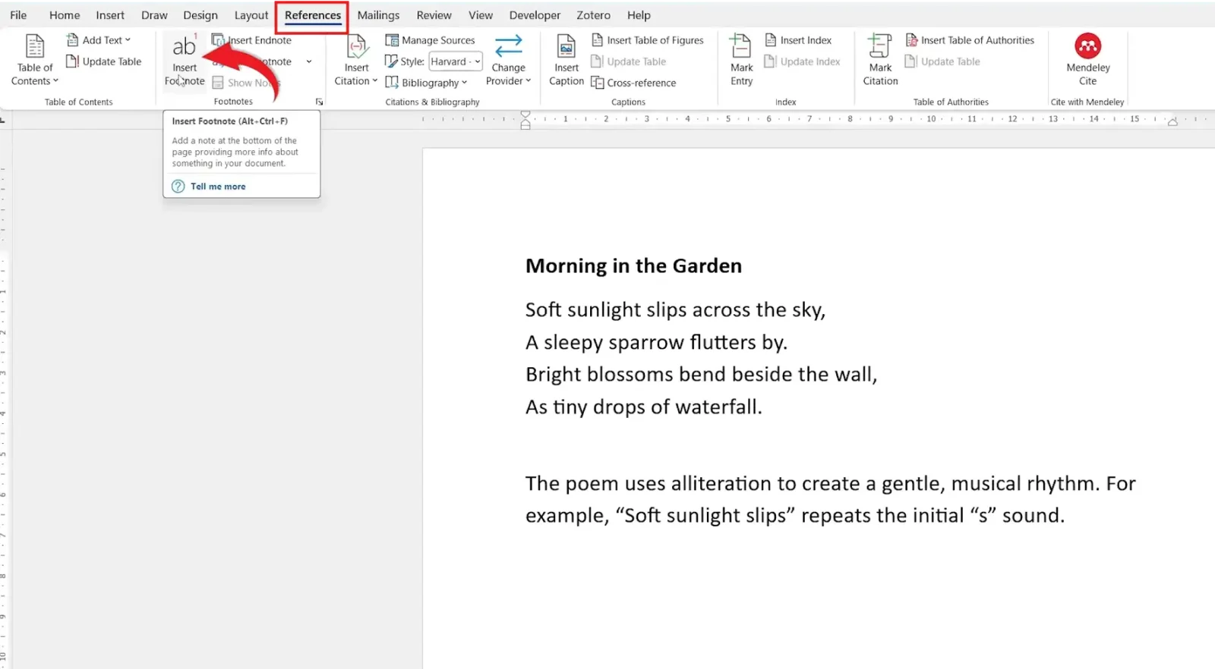This screenshot has height=669, width=1215.
Task: Click the heading Morning in the Garden
Action: [x=633, y=266]
